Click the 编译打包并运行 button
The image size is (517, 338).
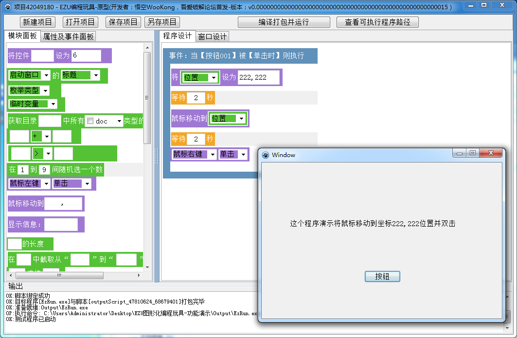283,22
